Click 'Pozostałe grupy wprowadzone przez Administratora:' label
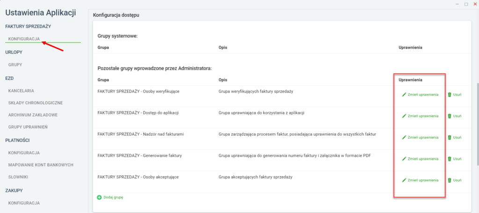The width and height of the screenshot is (479, 213). coord(154,69)
